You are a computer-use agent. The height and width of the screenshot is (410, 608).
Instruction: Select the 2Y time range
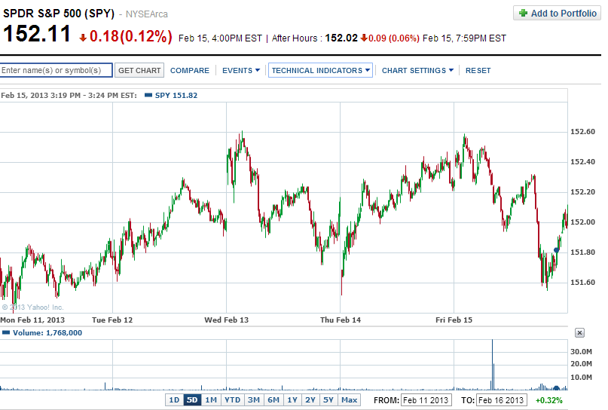(310, 400)
